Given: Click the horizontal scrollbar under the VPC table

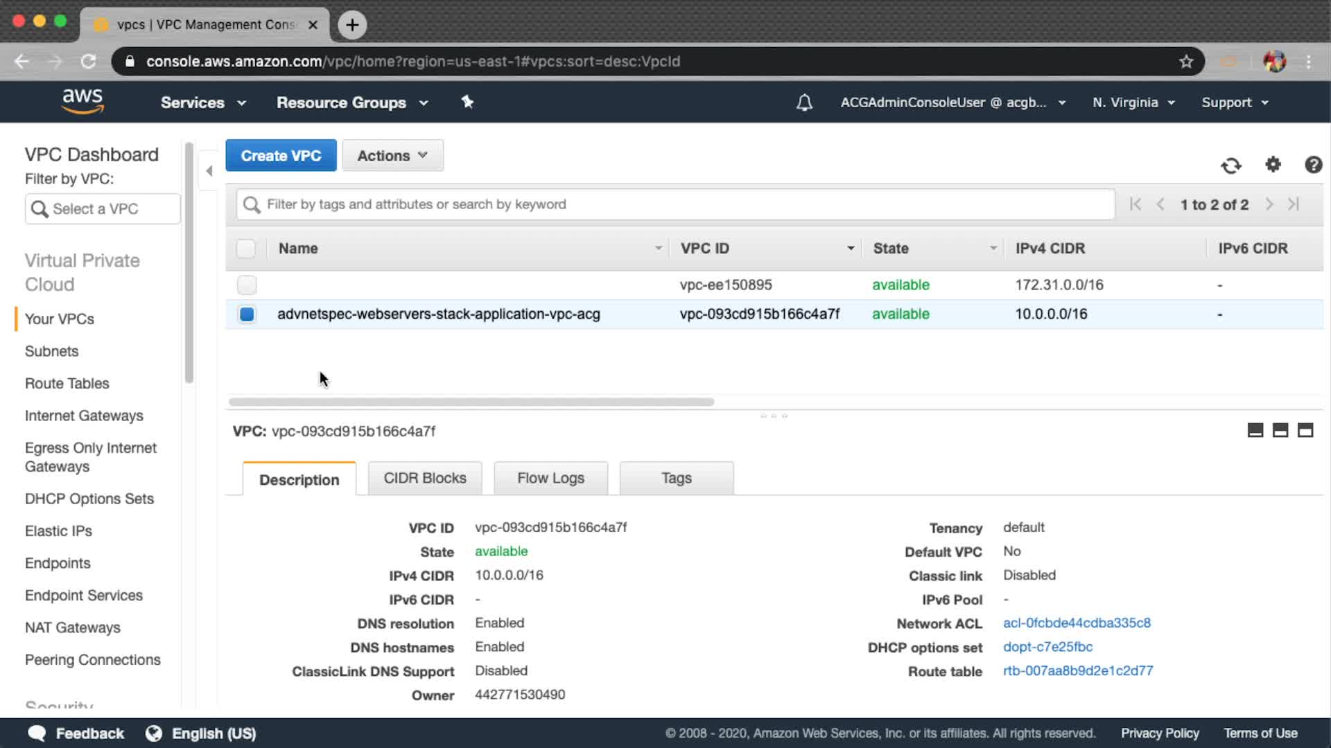Looking at the screenshot, I should pos(471,402).
